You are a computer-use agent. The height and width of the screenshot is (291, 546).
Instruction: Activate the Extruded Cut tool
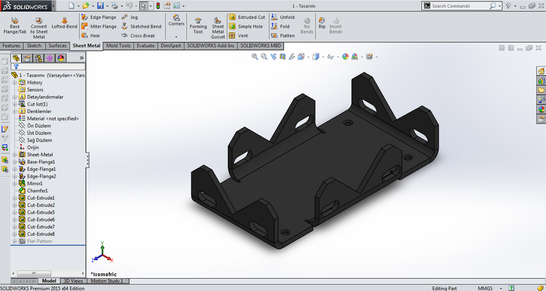pos(247,17)
